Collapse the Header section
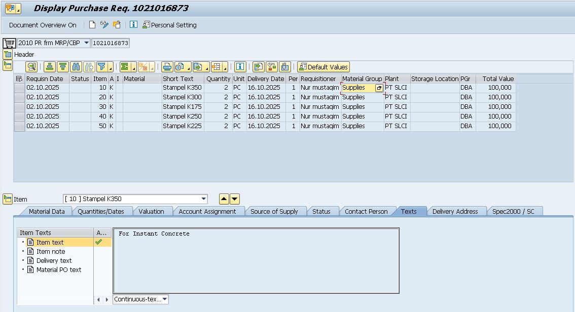Image resolution: width=575 pixels, height=312 pixels. 7,54
